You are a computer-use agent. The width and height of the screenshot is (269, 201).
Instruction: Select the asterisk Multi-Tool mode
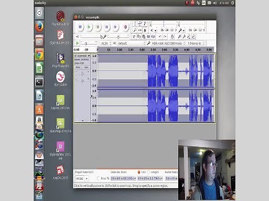[x=145, y=30]
